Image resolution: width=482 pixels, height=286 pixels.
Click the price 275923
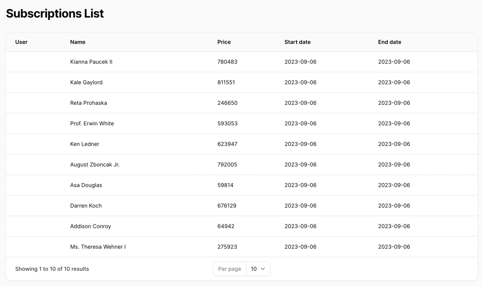click(227, 247)
